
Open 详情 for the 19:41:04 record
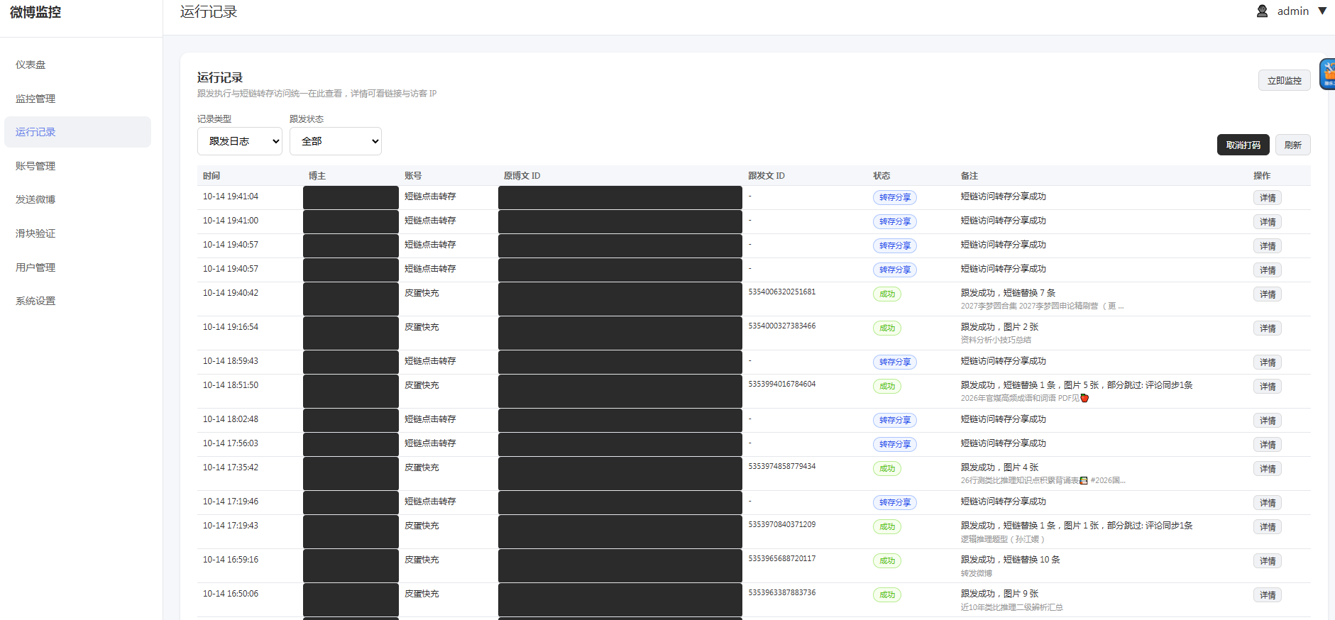pyautogui.click(x=1268, y=198)
